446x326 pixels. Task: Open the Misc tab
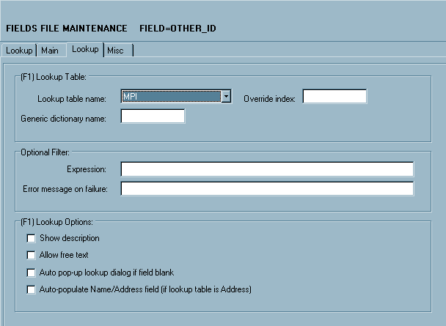coord(115,51)
